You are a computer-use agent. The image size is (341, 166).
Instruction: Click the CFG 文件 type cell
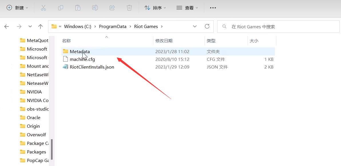coord(216,59)
